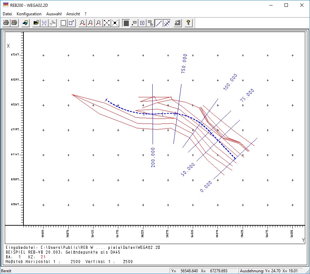Click the second printer icon with red marks
Image resolution: width=310 pixels, height=274 pixels.
tap(14, 23)
